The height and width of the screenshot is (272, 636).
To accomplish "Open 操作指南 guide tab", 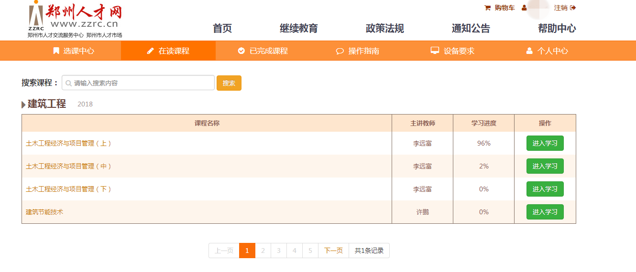I will [358, 51].
